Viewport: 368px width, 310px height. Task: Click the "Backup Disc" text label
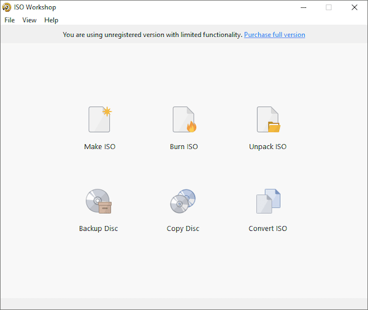click(x=98, y=229)
